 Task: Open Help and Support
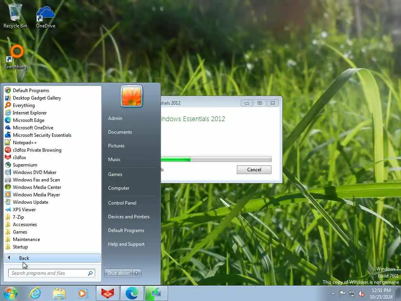coord(126,244)
